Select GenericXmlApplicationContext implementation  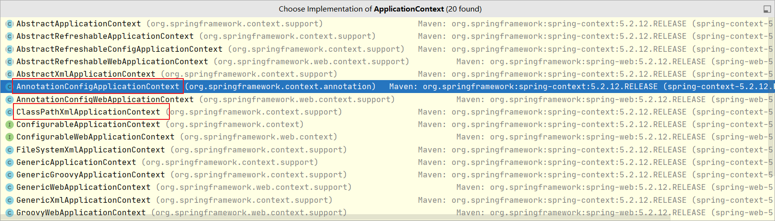click(x=83, y=200)
